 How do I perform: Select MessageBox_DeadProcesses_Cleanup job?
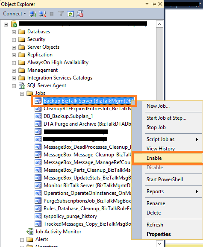coord(88,147)
